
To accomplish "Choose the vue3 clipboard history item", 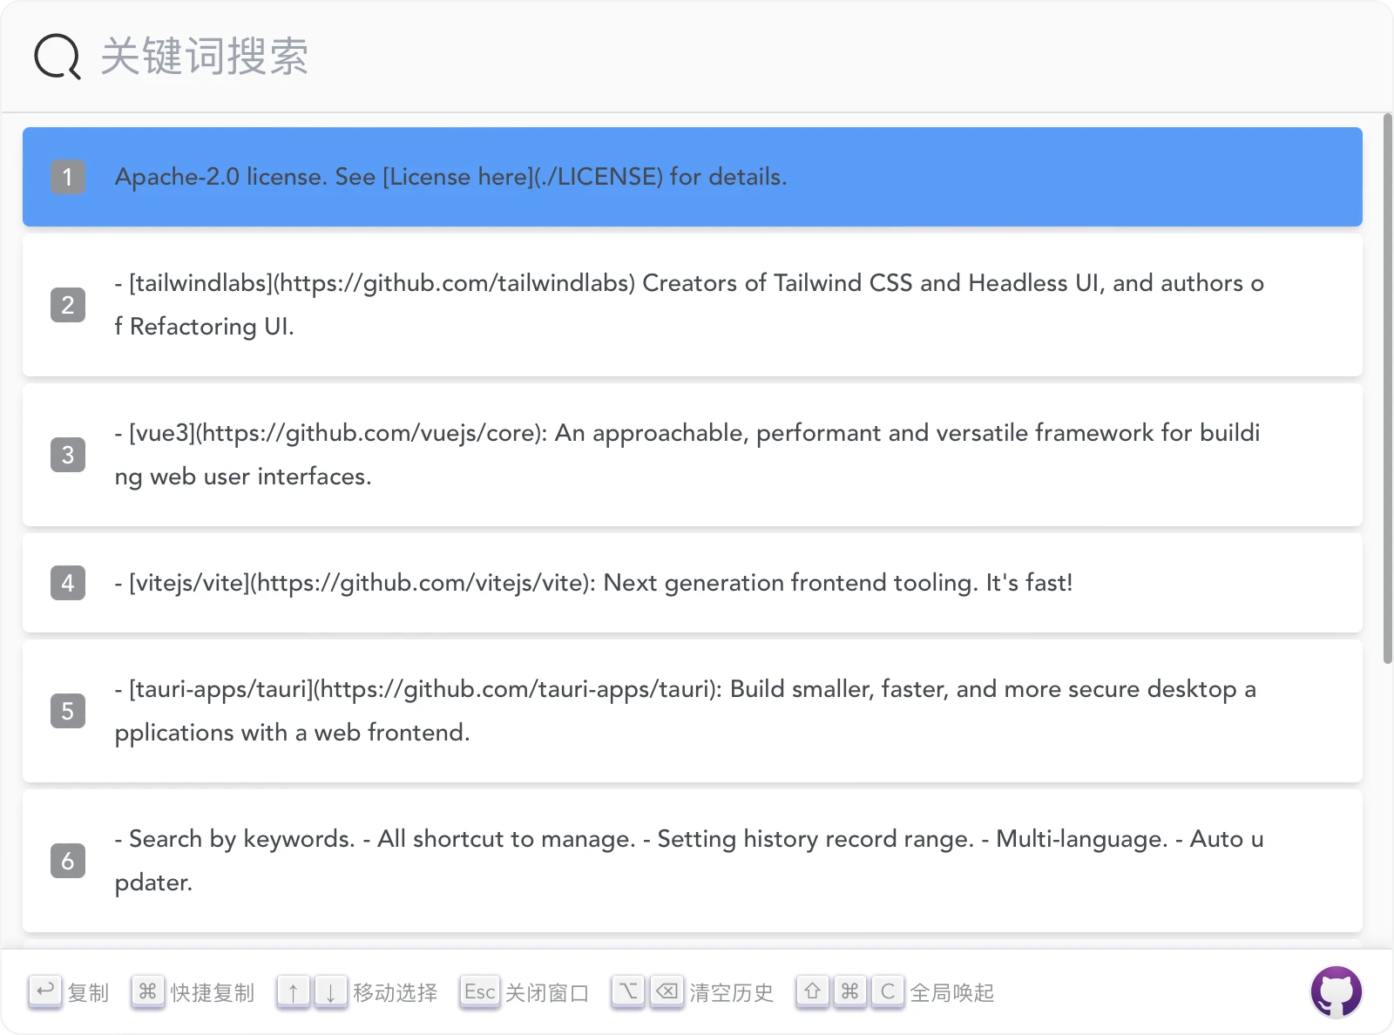I will pos(693,455).
